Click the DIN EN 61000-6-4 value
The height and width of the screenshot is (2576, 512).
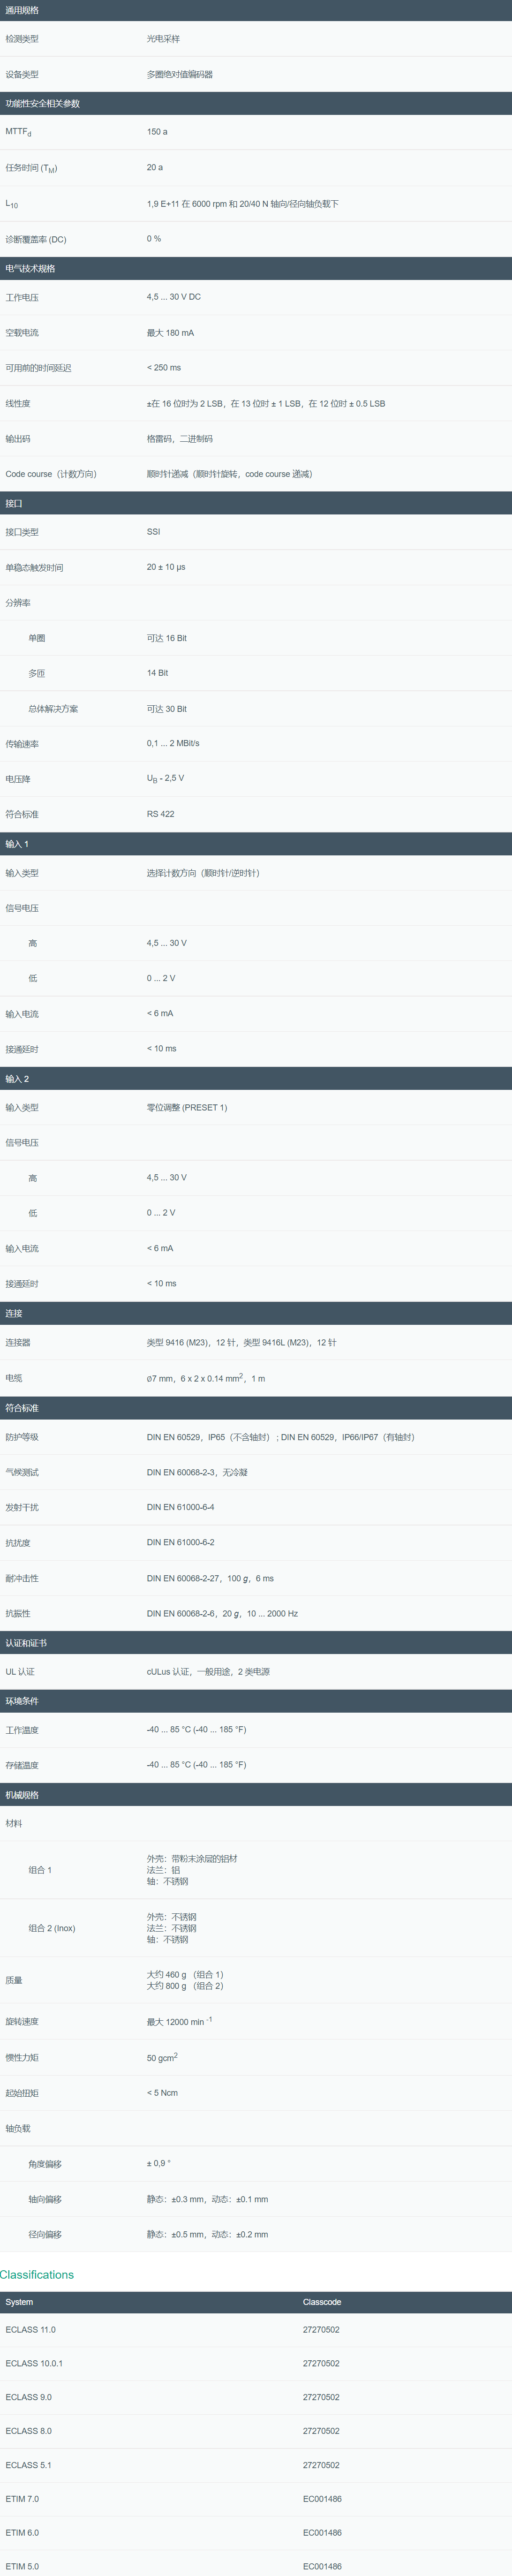tap(180, 1507)
